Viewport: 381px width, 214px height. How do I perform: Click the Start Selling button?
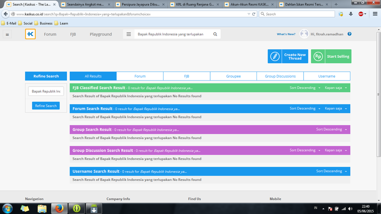point(331,56)
